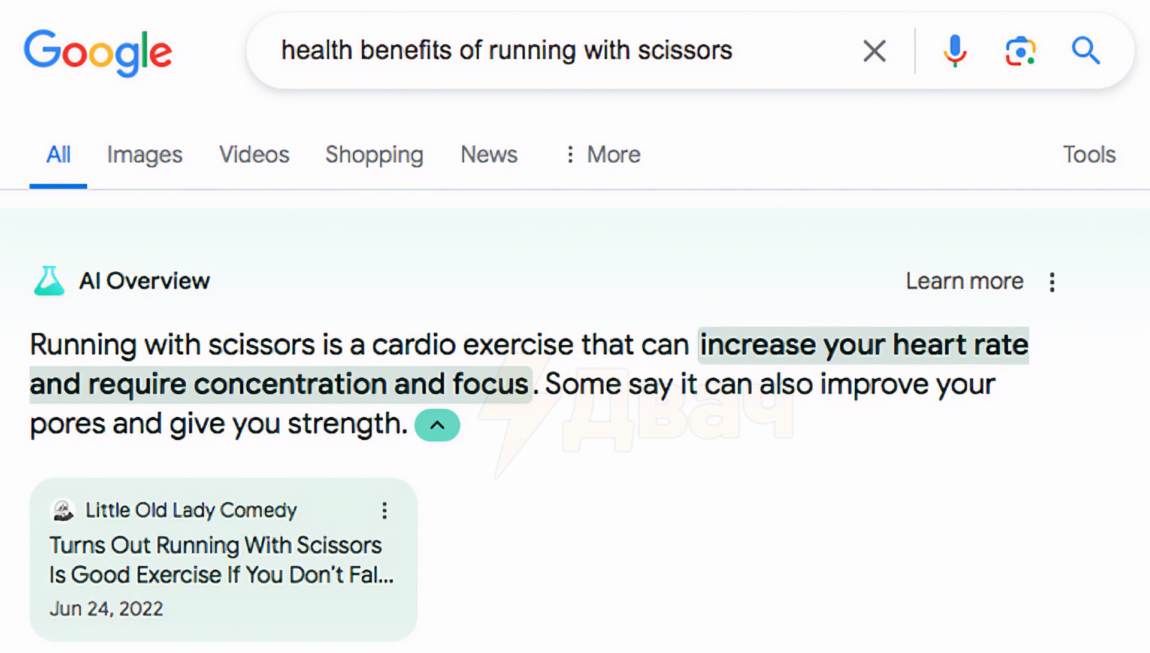Open source card three-dot menu
Image resolution: width=1150 pixels, height=653 pixels.
(385, 511)
